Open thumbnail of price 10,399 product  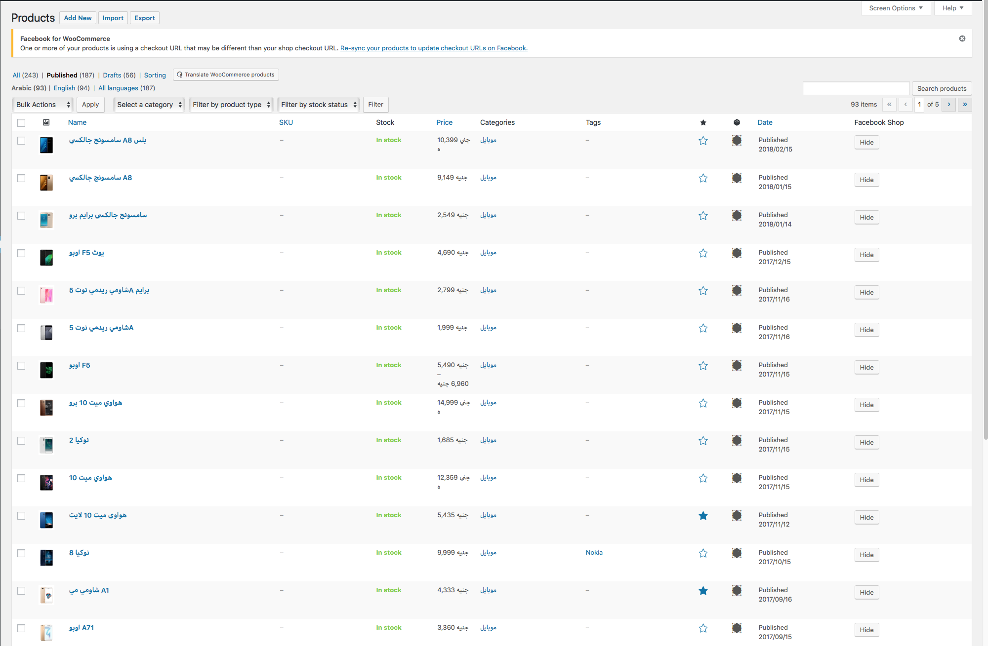point(46,145)
